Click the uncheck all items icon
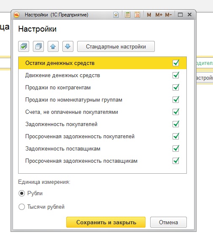 click(38, 46)
